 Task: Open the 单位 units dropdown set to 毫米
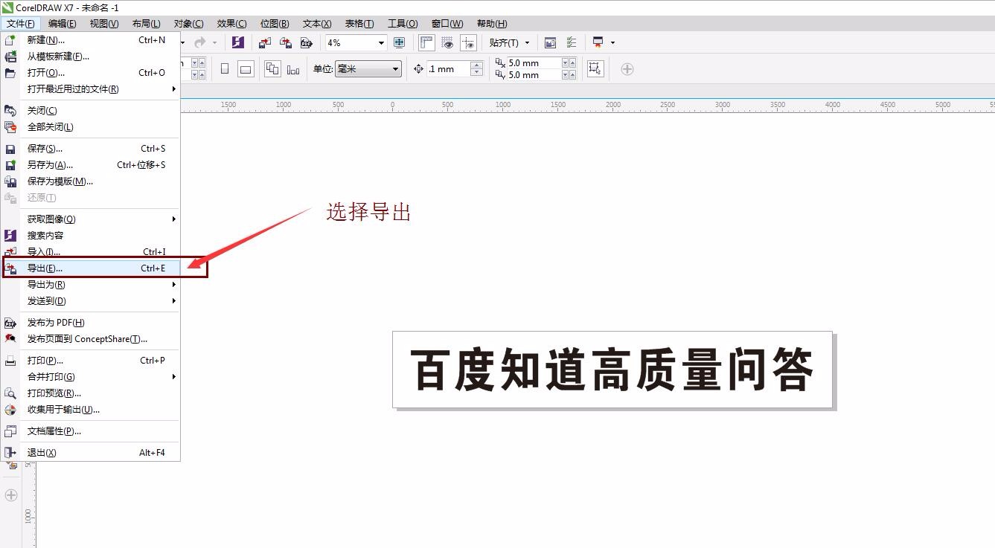coord(368,69)
